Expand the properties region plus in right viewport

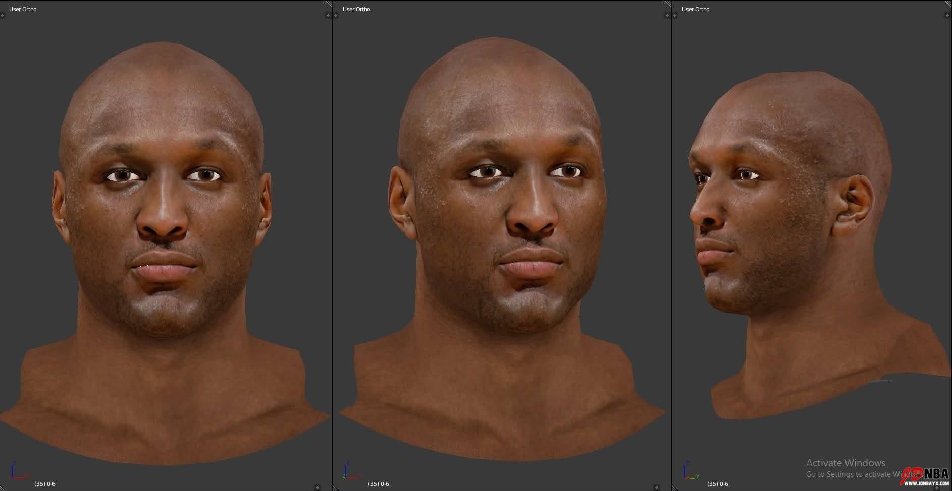click(x=947, y=15)
